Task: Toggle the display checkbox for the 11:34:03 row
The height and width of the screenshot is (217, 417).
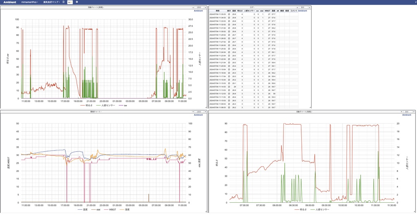Action: 229,18
